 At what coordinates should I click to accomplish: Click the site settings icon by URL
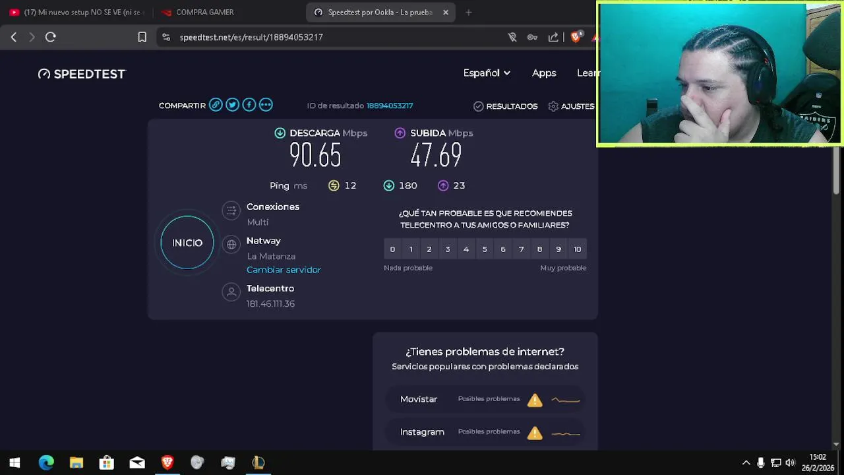tap(166, 37)
